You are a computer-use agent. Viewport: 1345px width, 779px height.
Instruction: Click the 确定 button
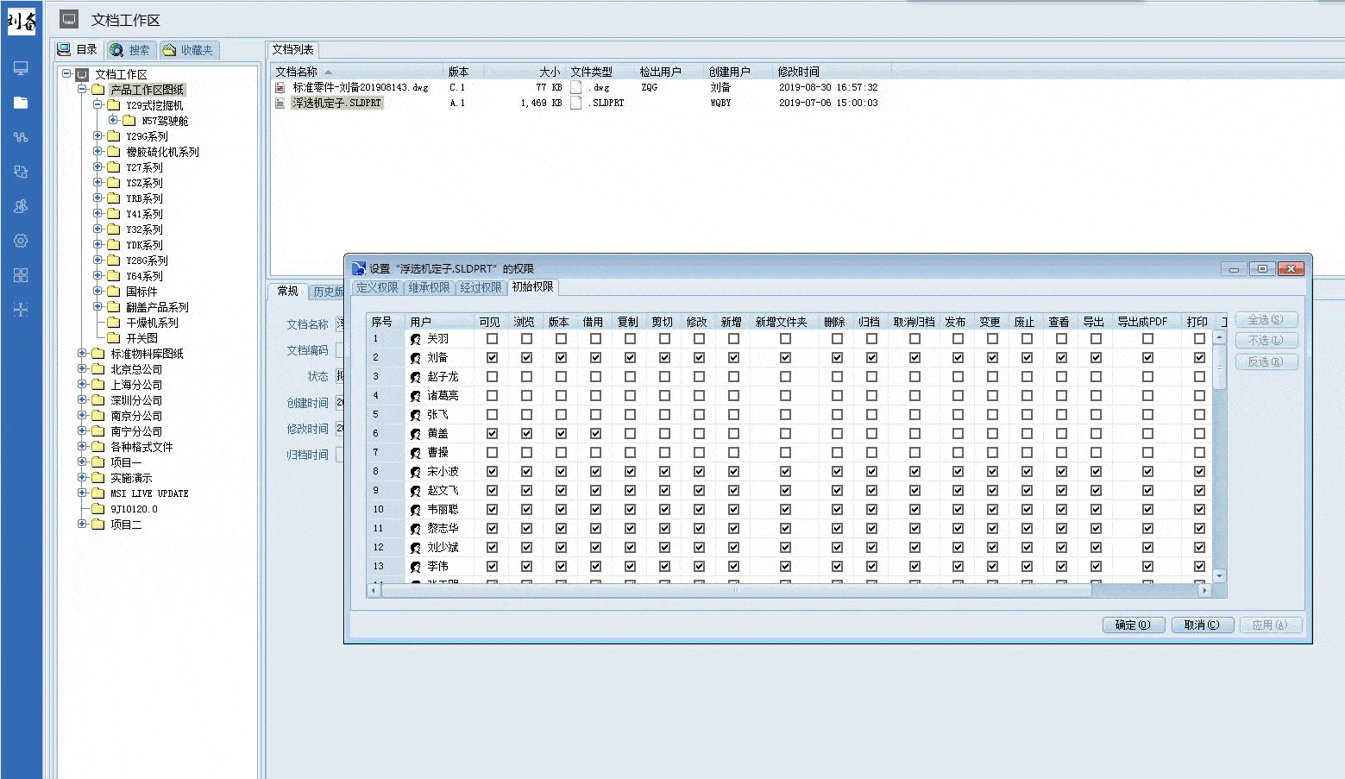[x=1134, y=625]
